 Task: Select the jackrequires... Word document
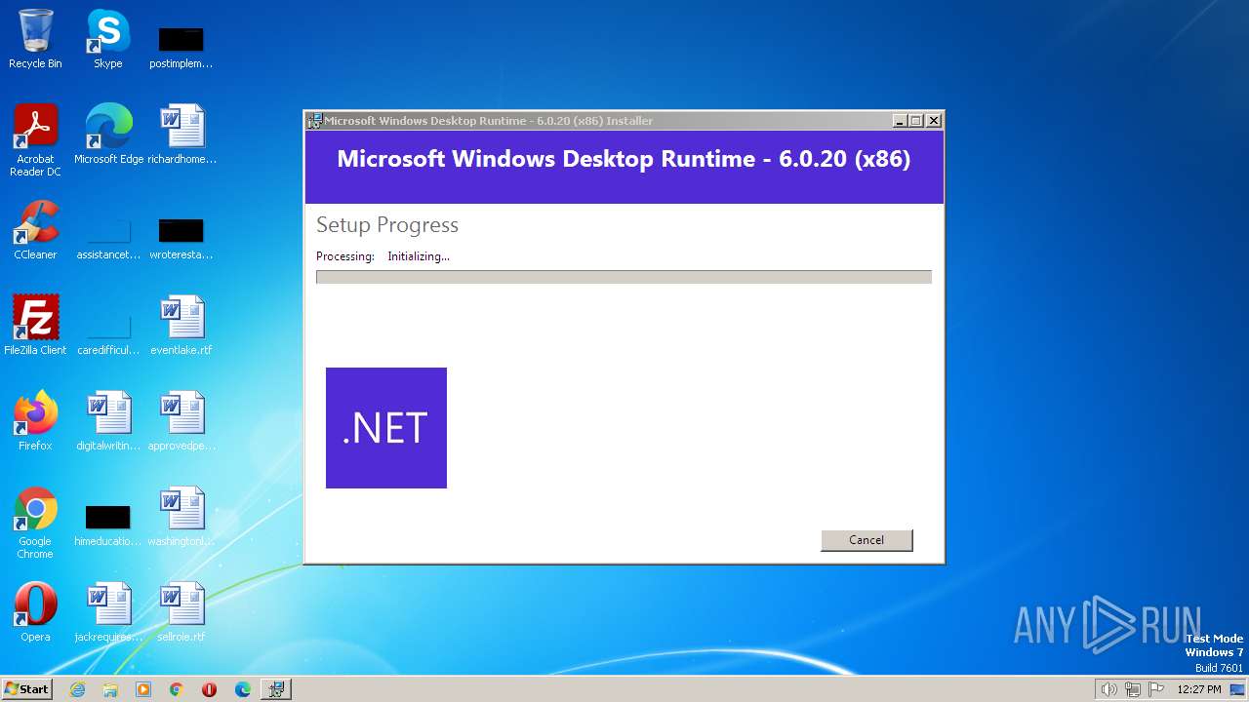108,612
